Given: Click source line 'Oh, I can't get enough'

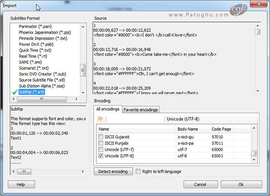Looking at the screenshot, I should click(144, 74).
